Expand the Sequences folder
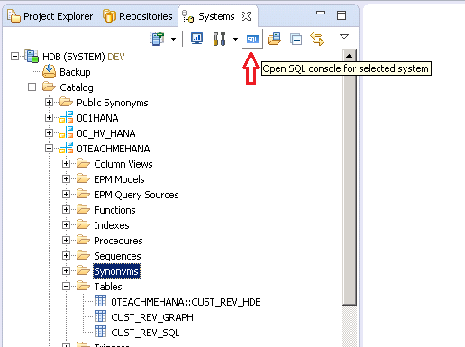This screenshot has height=347, width=465. (66, 255)
